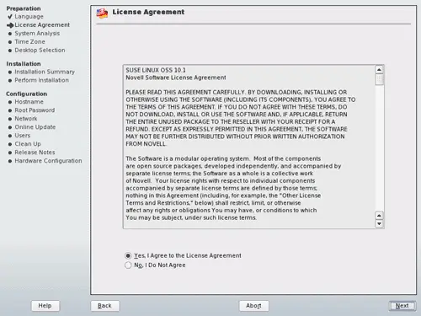421x316 pixels.
Task: Select Network step in sidebar
Action: coord(26,119)
